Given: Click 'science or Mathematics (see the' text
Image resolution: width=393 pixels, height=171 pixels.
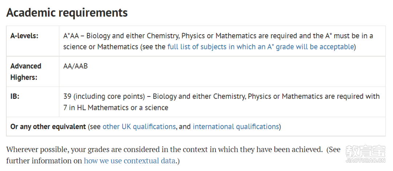Looking at the screenshot, I should click(115, 47).
